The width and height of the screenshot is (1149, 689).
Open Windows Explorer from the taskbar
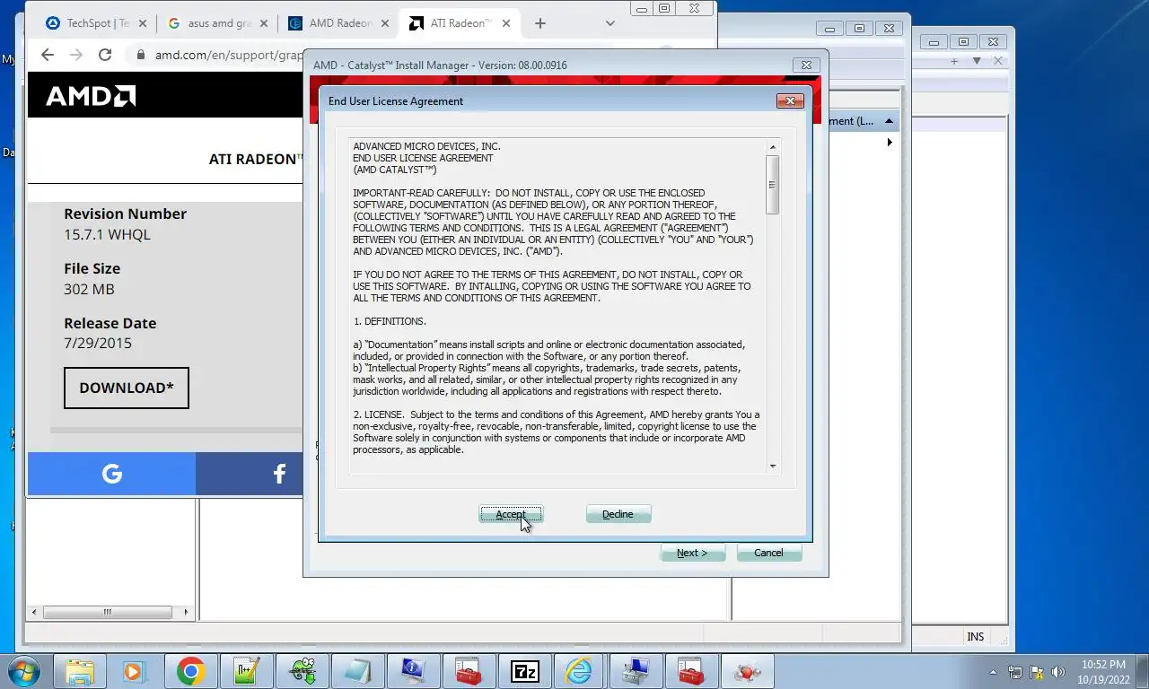coord(80,671)
